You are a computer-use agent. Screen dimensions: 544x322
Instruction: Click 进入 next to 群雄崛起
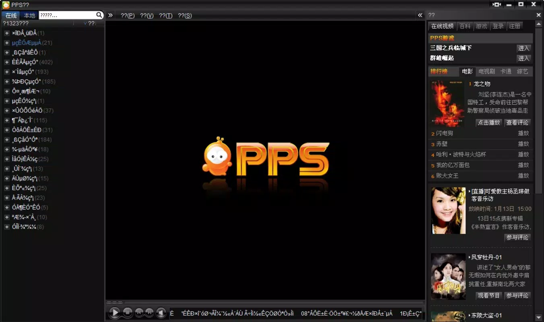point(523,58)
